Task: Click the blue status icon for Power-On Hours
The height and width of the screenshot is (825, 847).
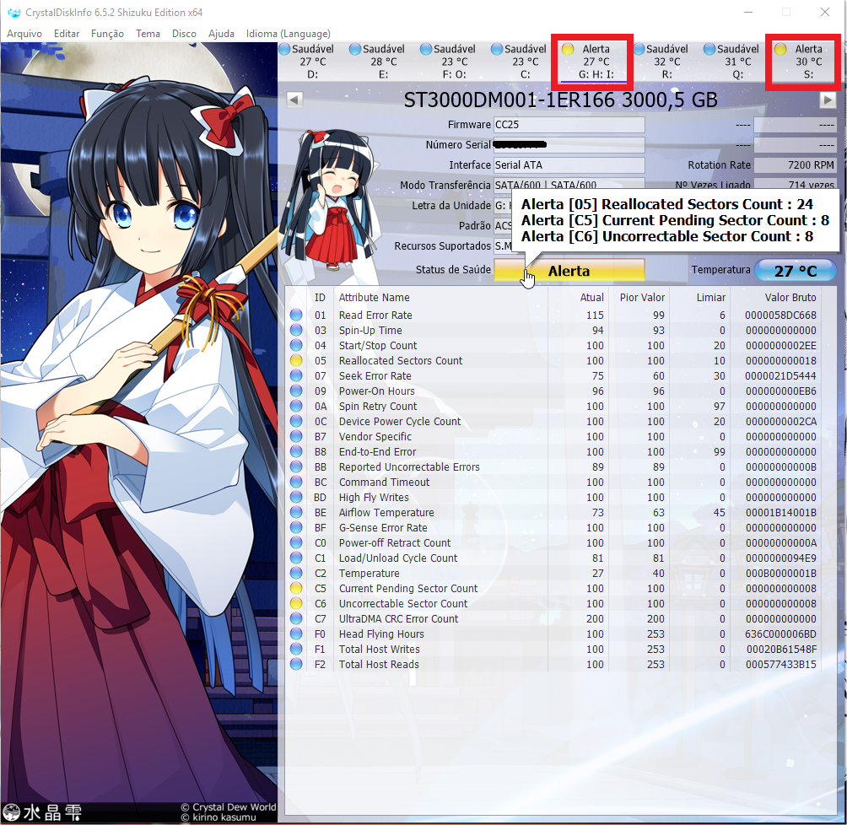Action: click(296, 391)
